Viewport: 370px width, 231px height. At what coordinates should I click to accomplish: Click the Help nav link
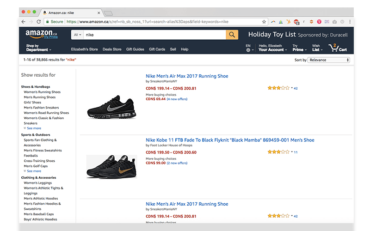click(185, 49)
